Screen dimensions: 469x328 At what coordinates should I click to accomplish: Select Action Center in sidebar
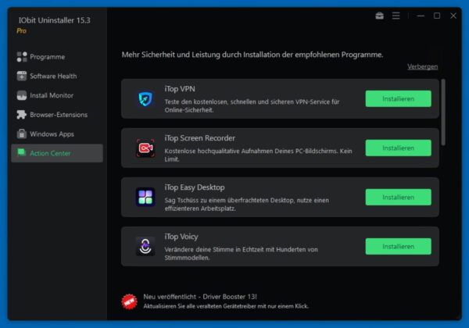coord(57,153)
